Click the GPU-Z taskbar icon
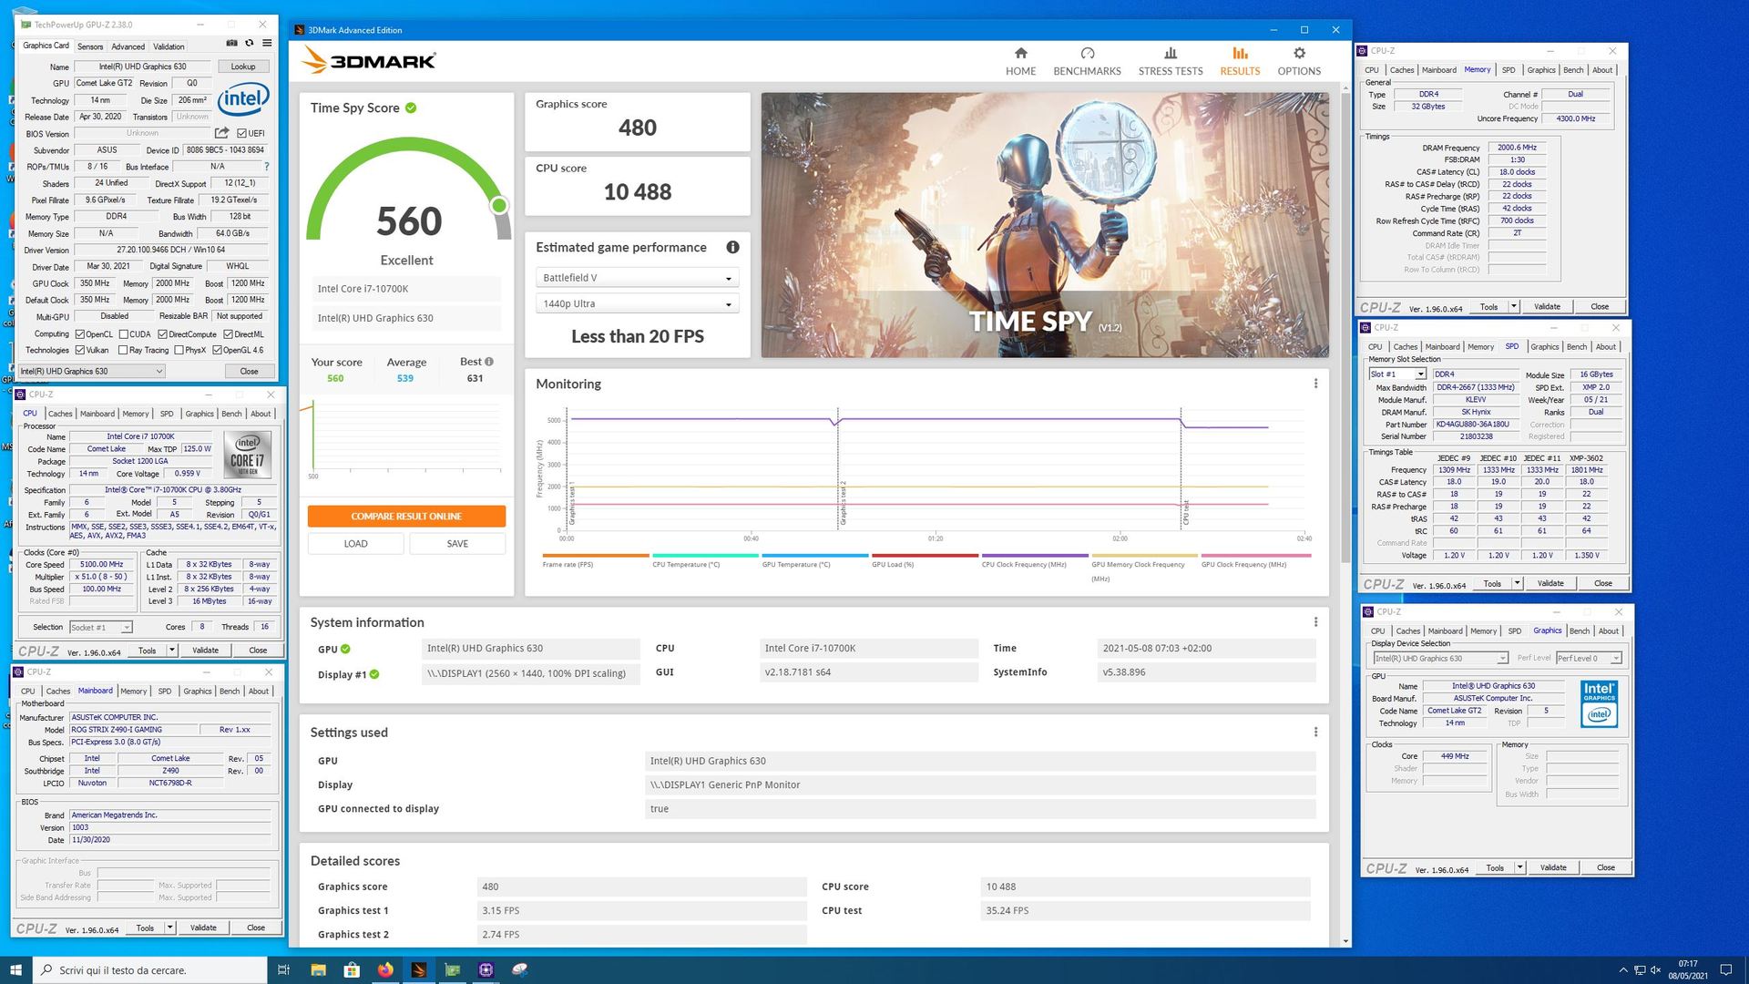This screenshot has width=1749, height=984. point(453,969)
